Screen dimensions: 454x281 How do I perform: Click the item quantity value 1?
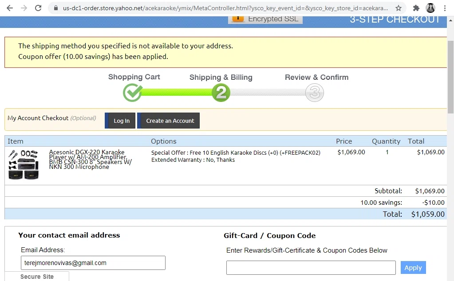click(387, 152)
